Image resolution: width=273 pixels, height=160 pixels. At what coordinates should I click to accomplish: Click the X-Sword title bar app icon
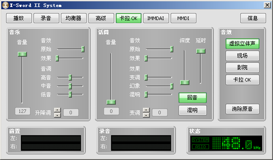pos(4,5)
